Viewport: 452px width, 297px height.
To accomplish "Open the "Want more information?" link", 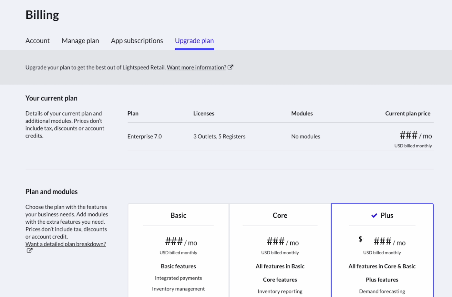I will 196,67.
